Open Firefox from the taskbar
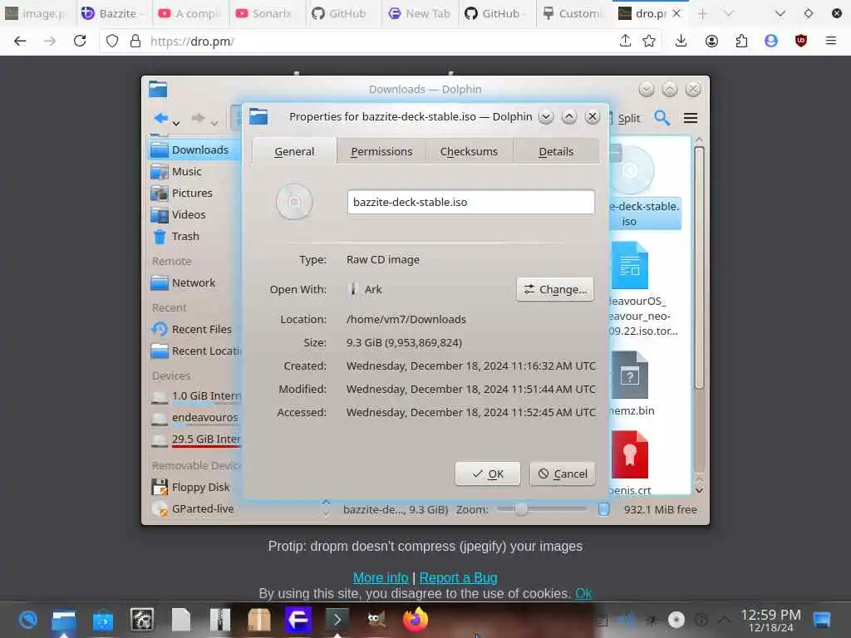Viewport: 851px width, 638px height. [416, 620]
